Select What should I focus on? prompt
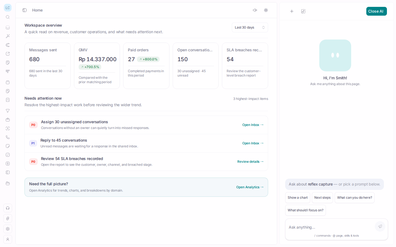The image size is (396, 247). click(x=306, y=210)
